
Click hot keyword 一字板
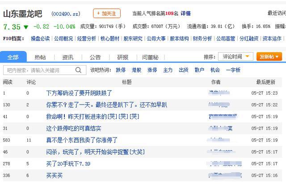(233, 70)
